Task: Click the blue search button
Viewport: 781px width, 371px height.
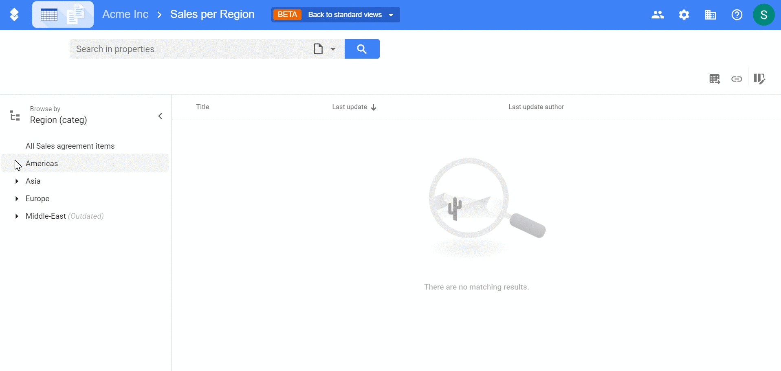Action: point(362,49)
